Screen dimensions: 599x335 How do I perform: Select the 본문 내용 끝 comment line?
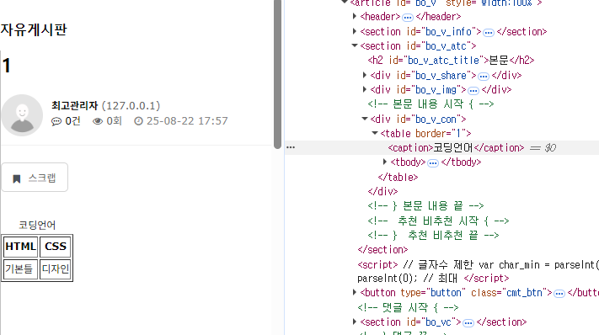tap(425, 206)
